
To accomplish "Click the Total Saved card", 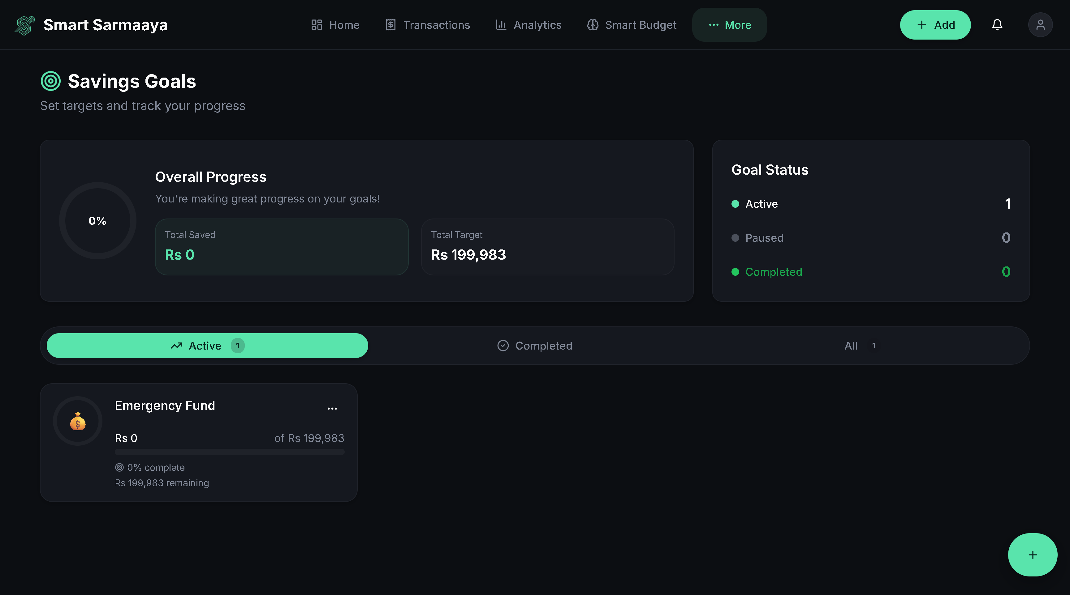I will coord(282,247).
